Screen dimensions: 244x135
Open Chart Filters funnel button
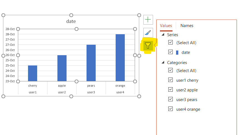[x=148, y=46]
